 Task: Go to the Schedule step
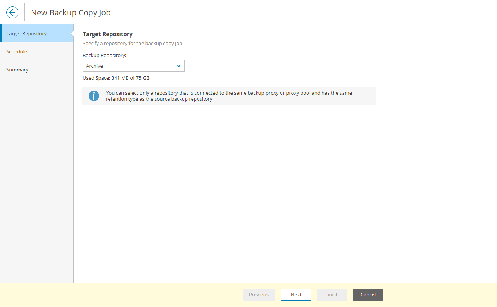point(37,51)
